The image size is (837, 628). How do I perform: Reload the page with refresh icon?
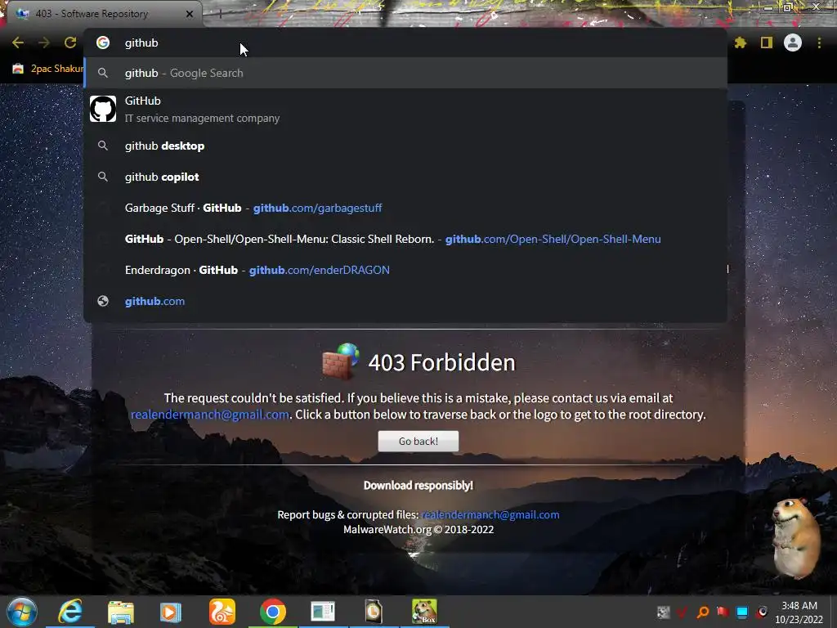click(x=70, y=43)
